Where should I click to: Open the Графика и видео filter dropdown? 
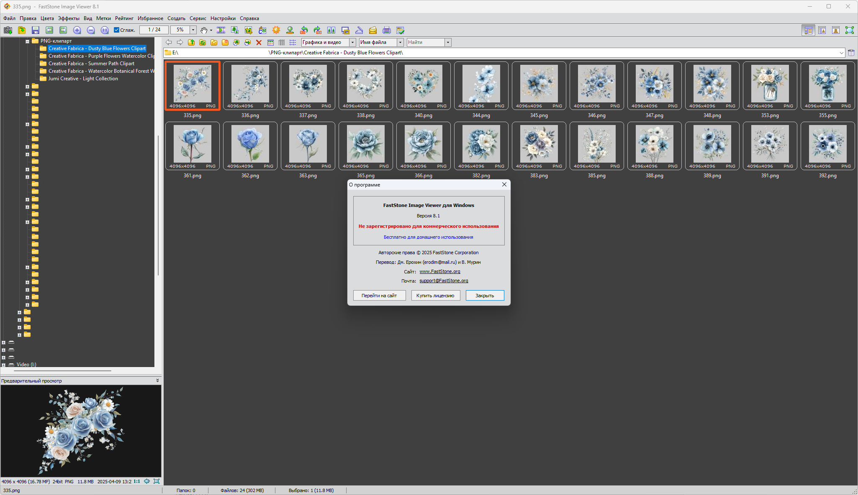pyautogui.click(x=352, y=42)
